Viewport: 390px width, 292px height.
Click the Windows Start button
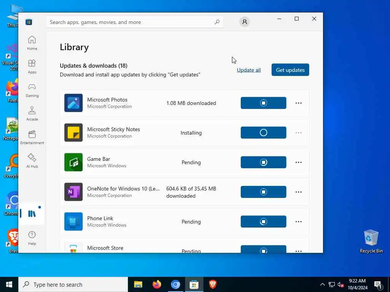click(9, 284)
